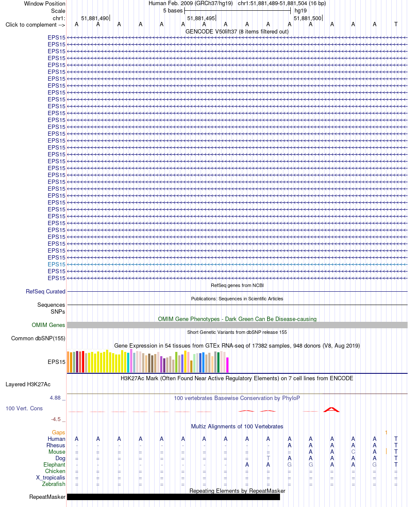Click the hg19 label beside the scale bar
Image resolution: width=408 pixels, height=507 pixels.
pyautogui.click(x=300, y=11)
